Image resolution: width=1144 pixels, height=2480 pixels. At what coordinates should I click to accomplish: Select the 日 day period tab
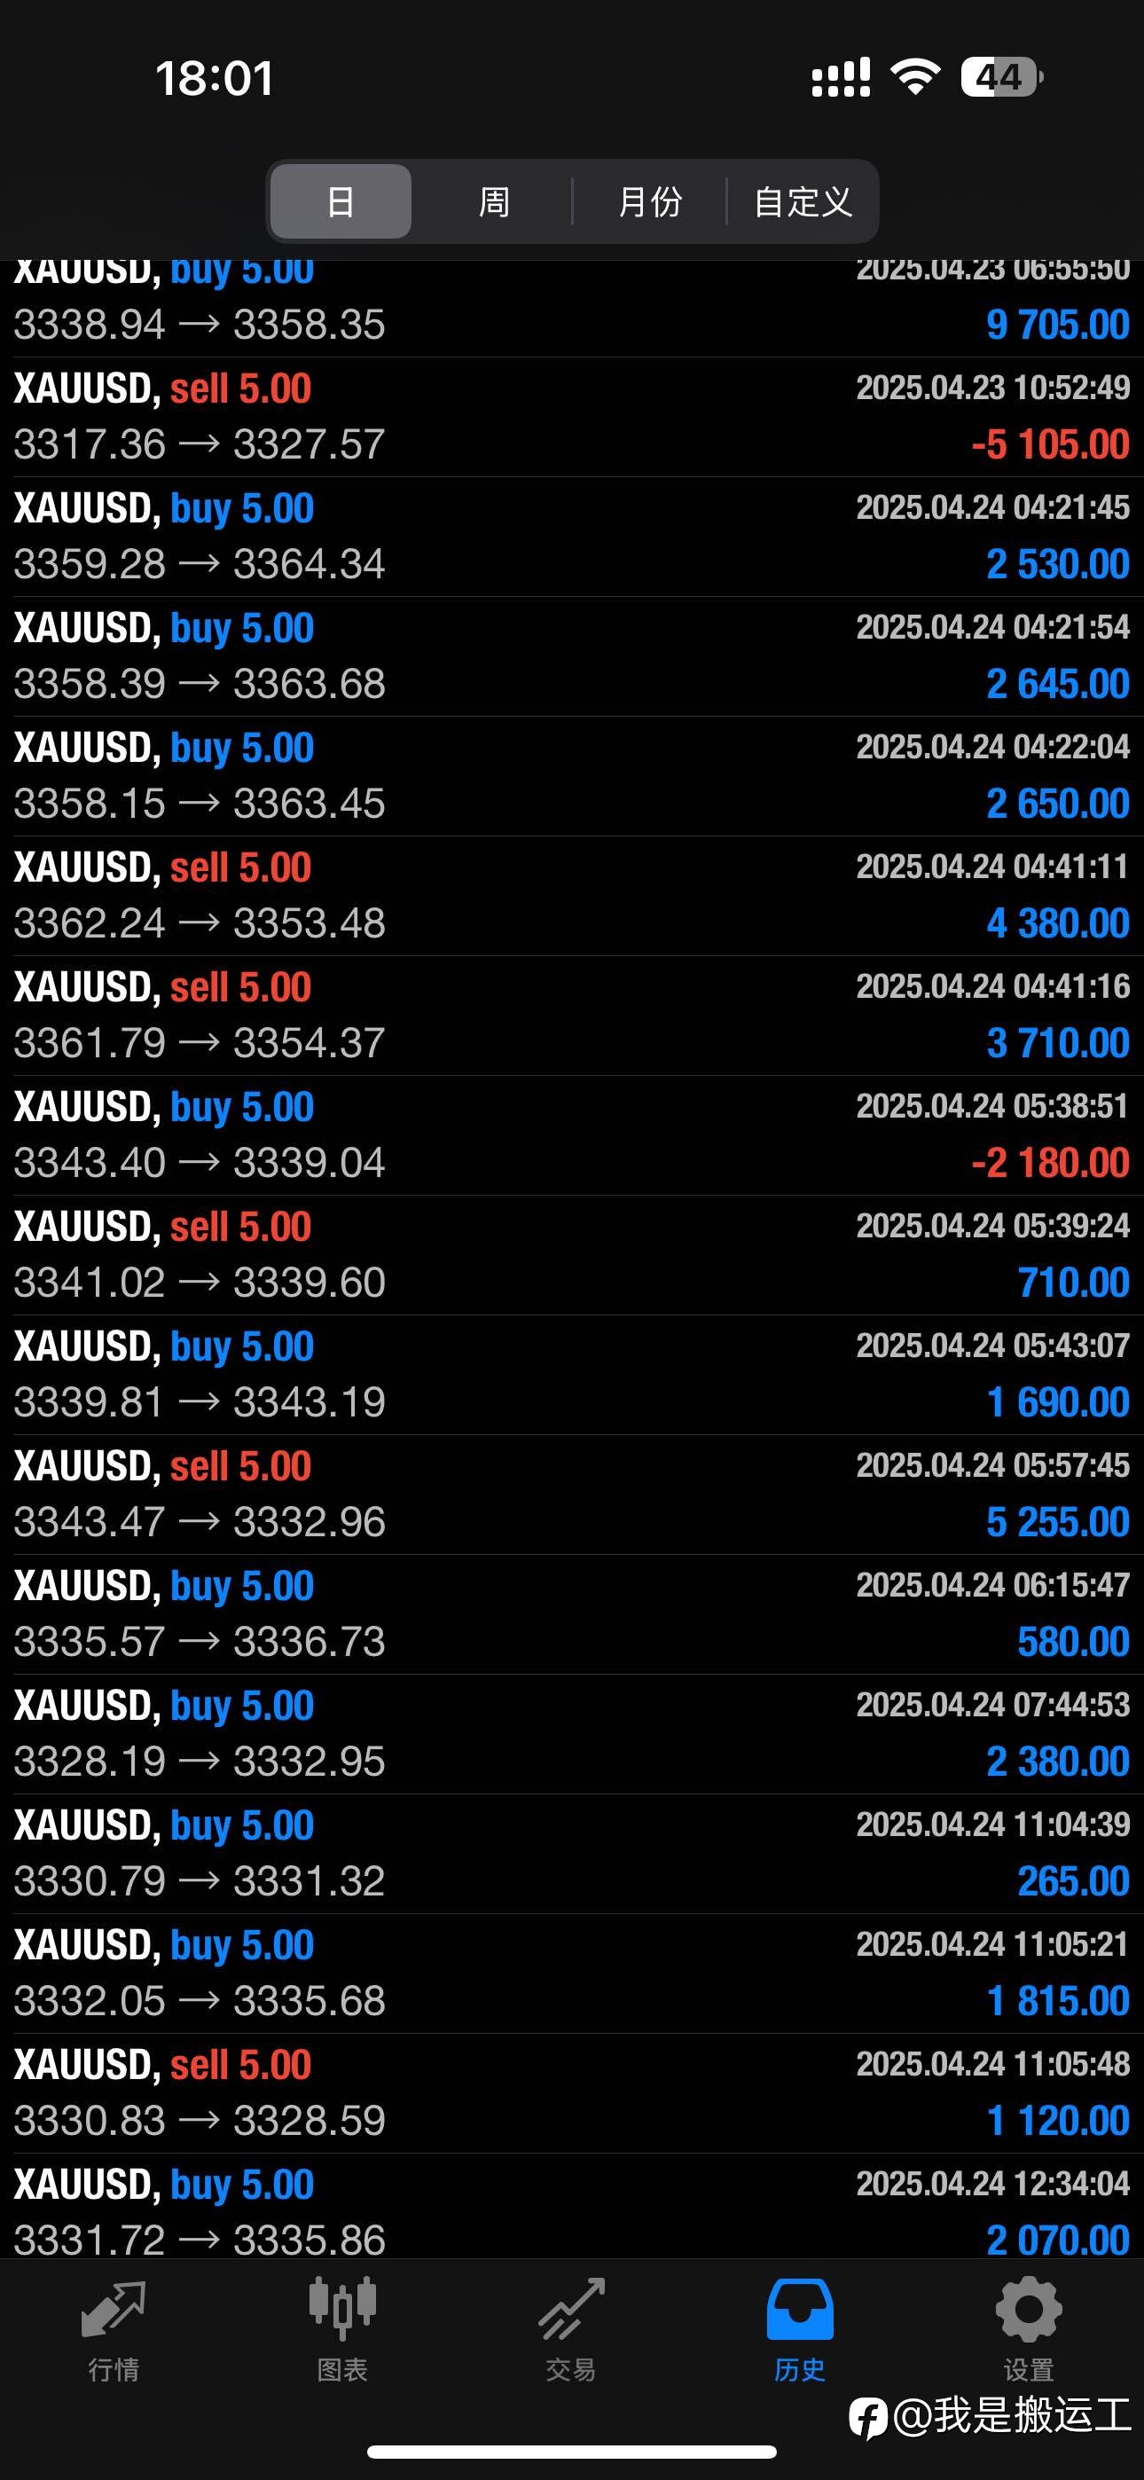tap(341, 201)
